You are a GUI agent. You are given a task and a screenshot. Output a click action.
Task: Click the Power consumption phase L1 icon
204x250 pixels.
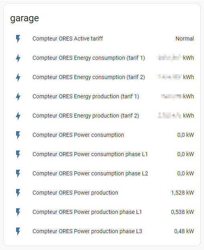[18, 154]
